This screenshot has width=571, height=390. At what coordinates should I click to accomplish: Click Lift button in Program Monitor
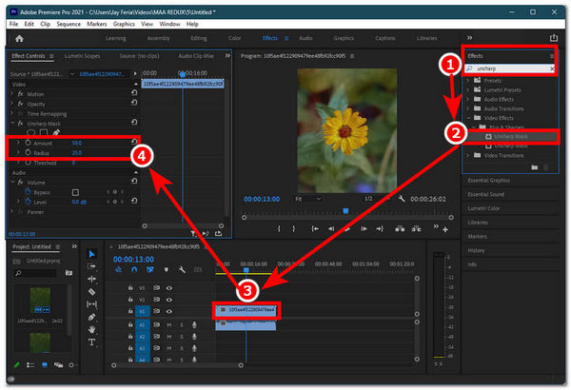(x=400, y=228)
